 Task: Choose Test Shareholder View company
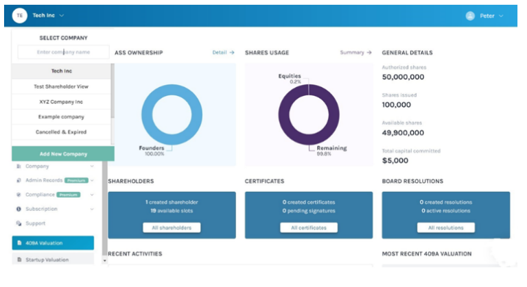coord(61,86)
